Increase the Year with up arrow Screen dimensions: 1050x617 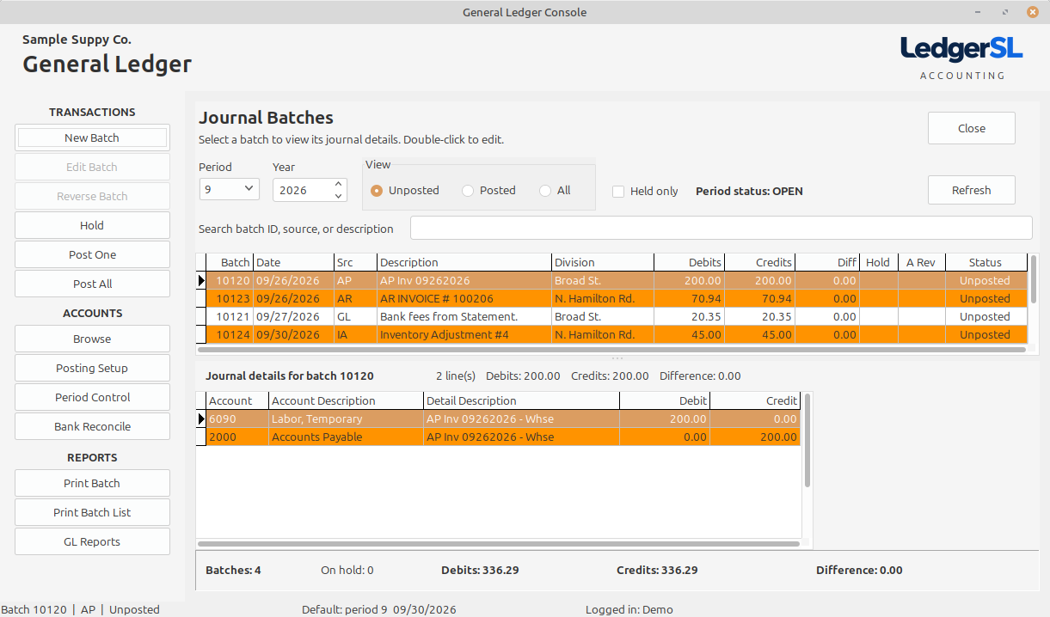click(339, 184)
